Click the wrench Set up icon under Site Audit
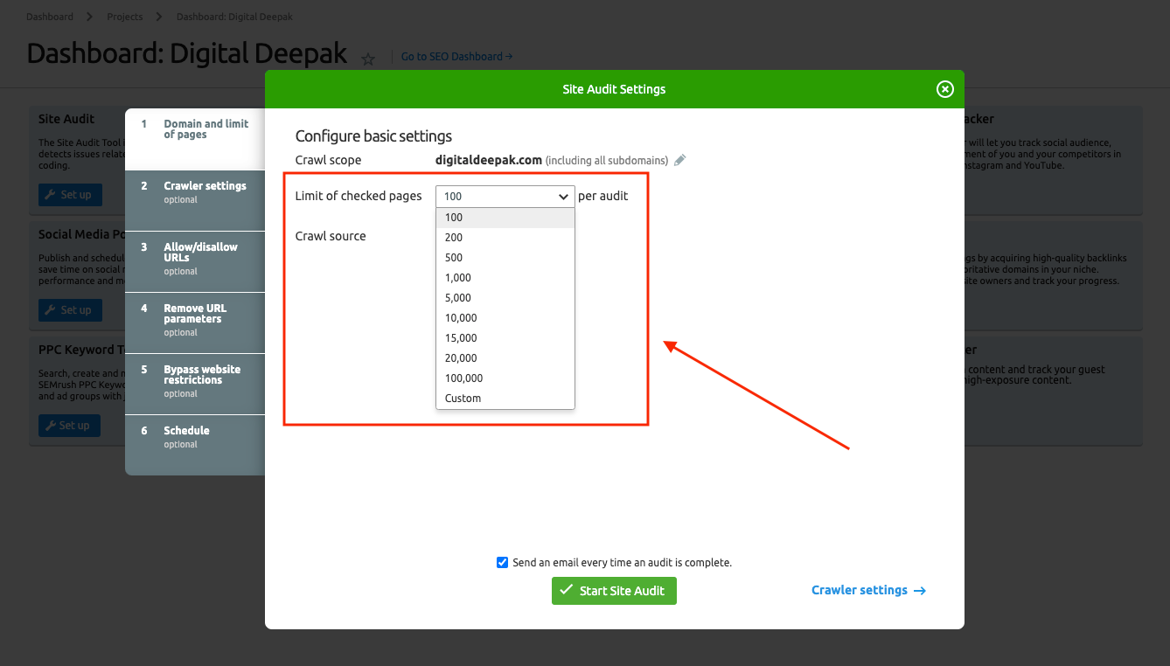1170x666 pixels. click(70, 194)
